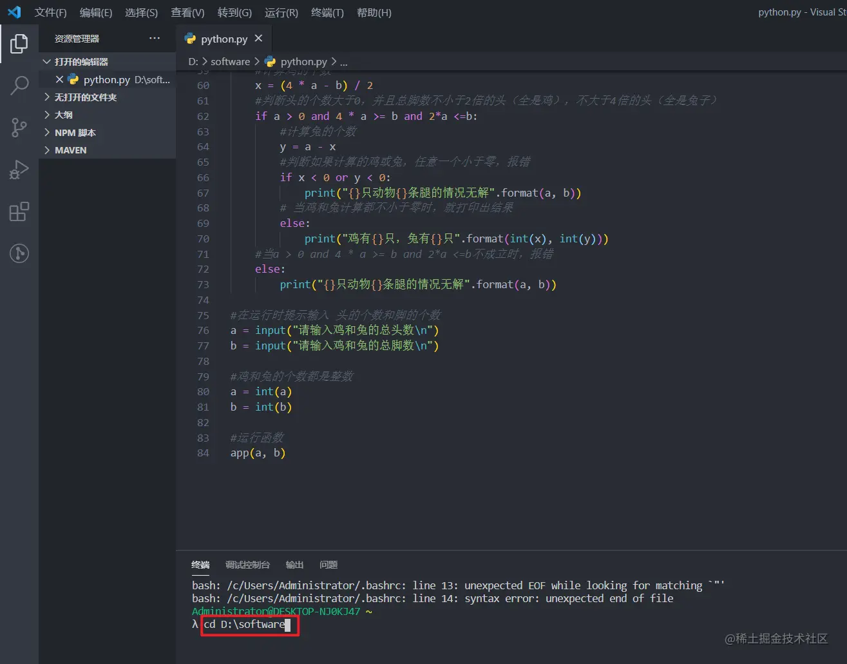This screenshot has height=664, width=847.
Task: Close python.py in open editors list
Action: pyautogui.click(x=59, y=79)
